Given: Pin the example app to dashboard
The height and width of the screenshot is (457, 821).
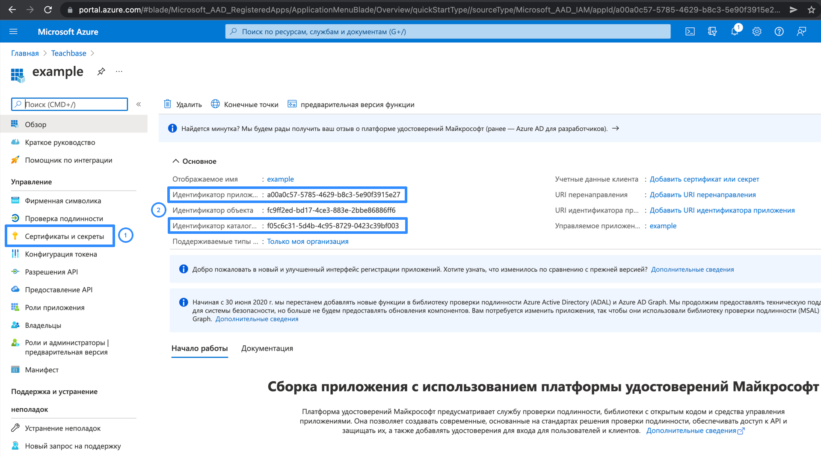Looking at the screenshot, I should tap(101, 71).
